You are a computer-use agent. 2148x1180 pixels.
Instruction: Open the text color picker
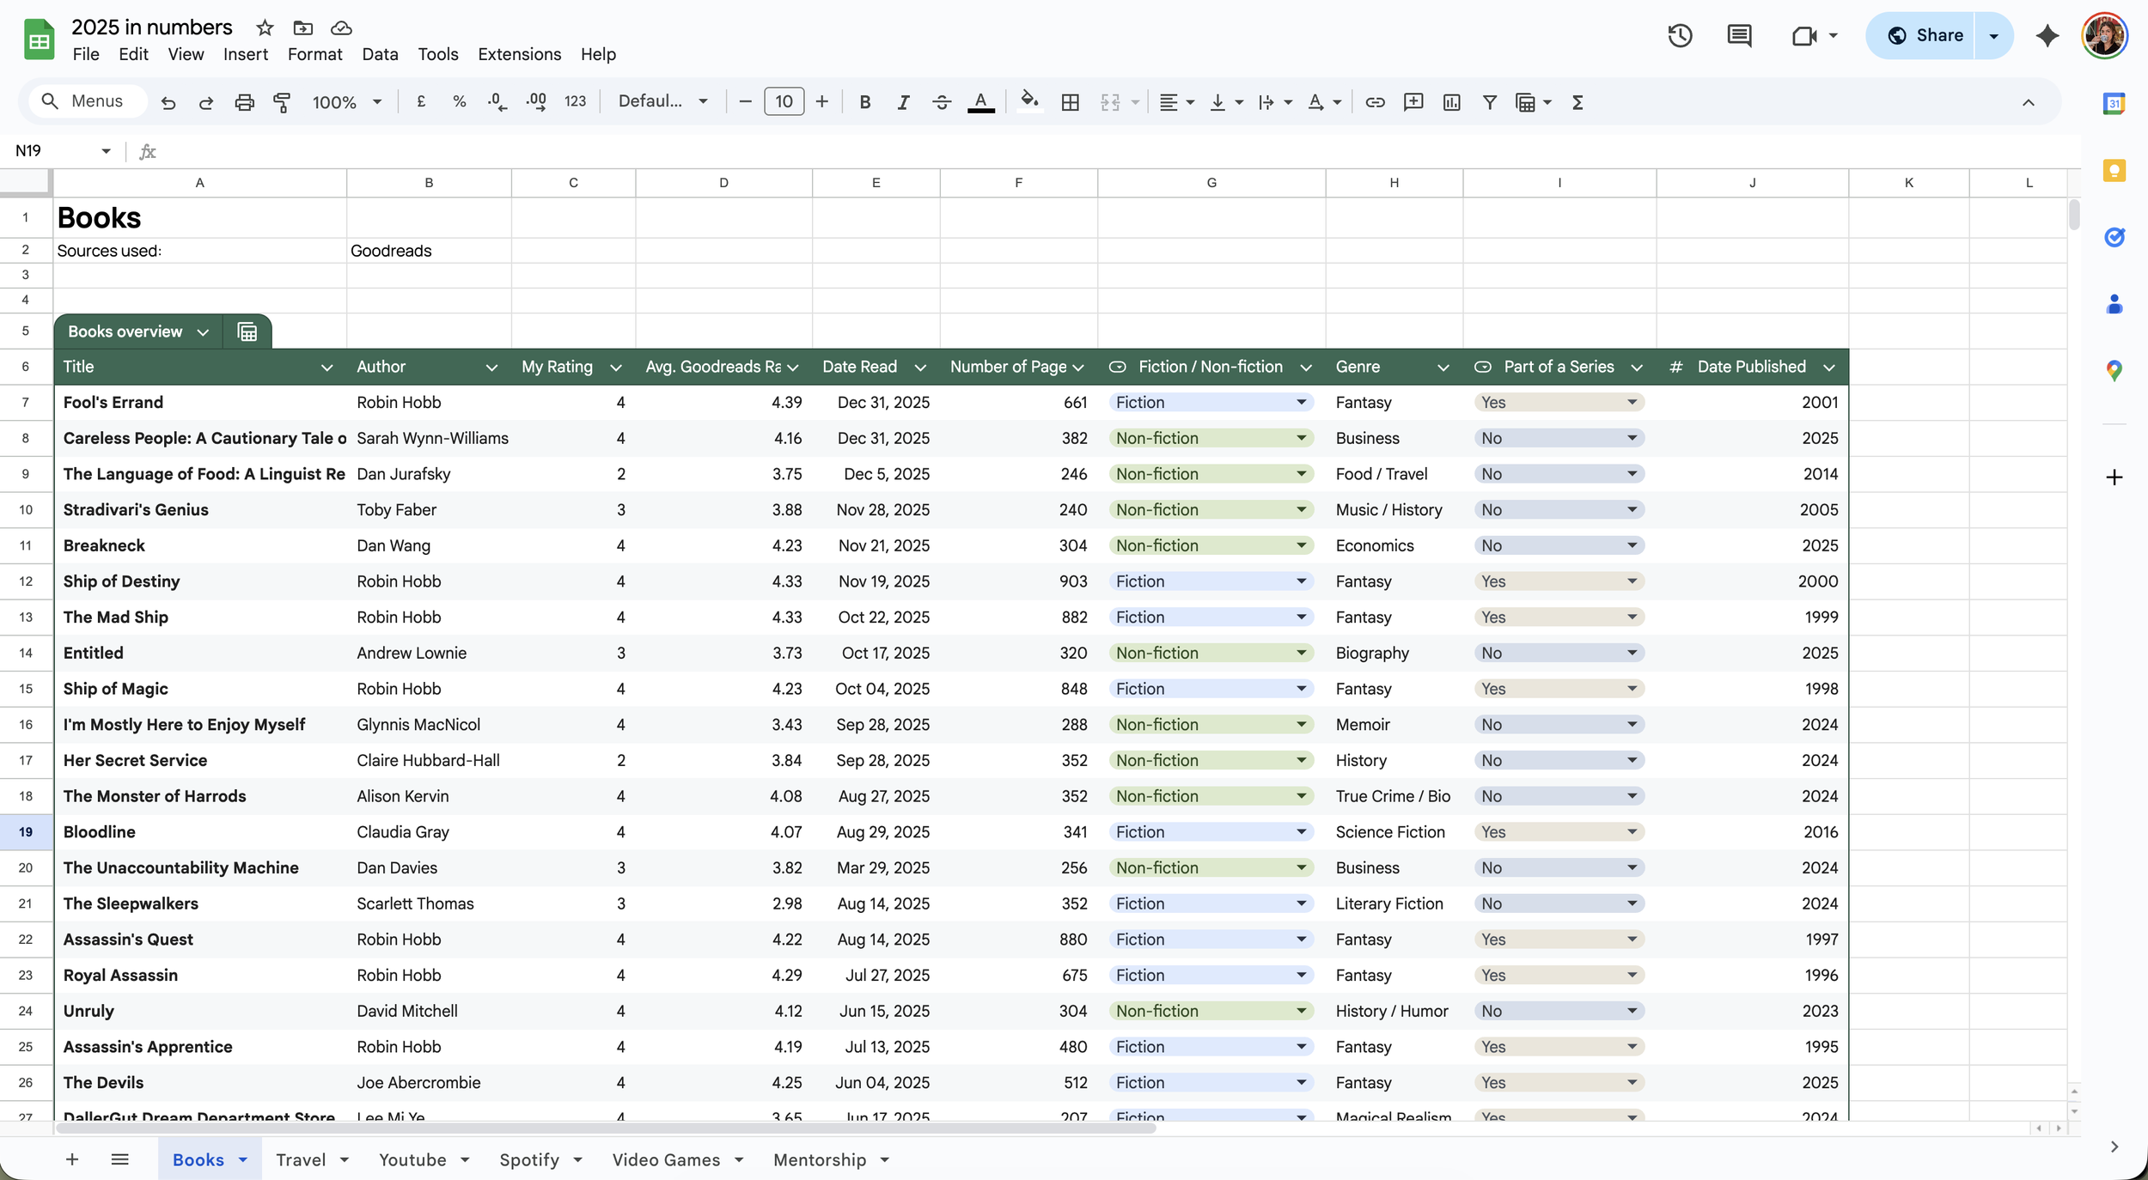tap(980, 102)
